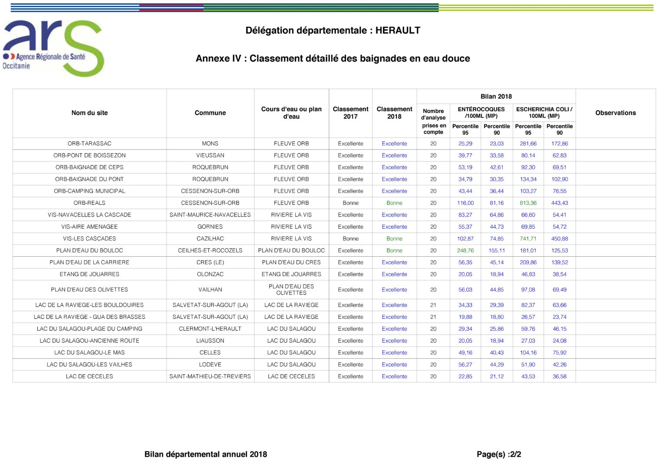666x471 pixels.
Task: Select the 'VIS-NAVACELLES LA CASCADE' cell
Action: pos(90,215)
